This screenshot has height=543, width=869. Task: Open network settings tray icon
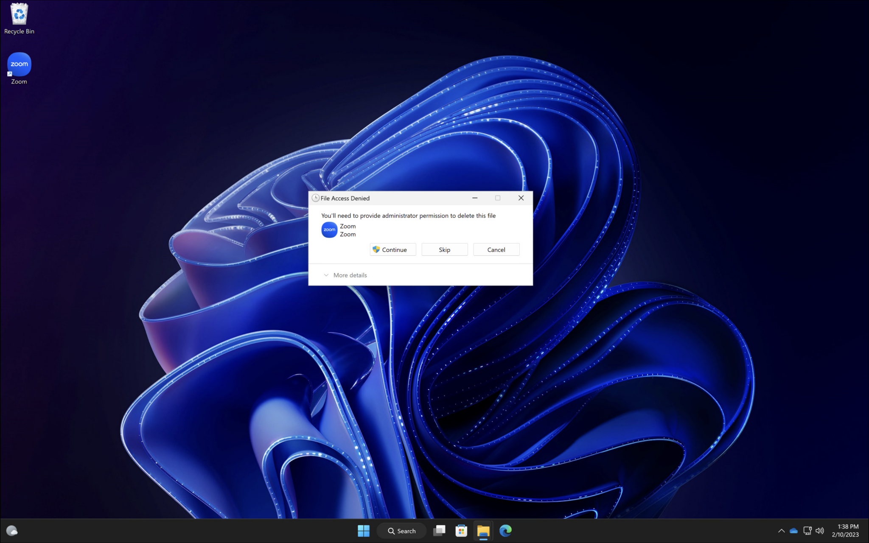point(807,531)
